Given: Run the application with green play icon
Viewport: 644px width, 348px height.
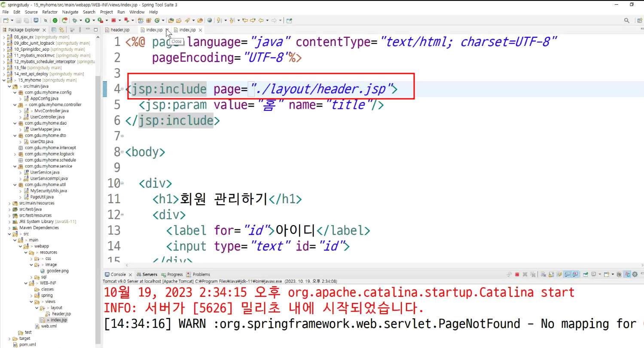Looking at the screenshot, I should [87, 20].
